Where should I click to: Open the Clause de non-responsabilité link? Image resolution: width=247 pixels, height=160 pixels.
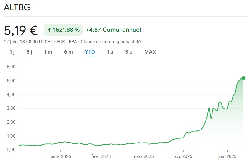pyautogui.click(x=111, y=42)
